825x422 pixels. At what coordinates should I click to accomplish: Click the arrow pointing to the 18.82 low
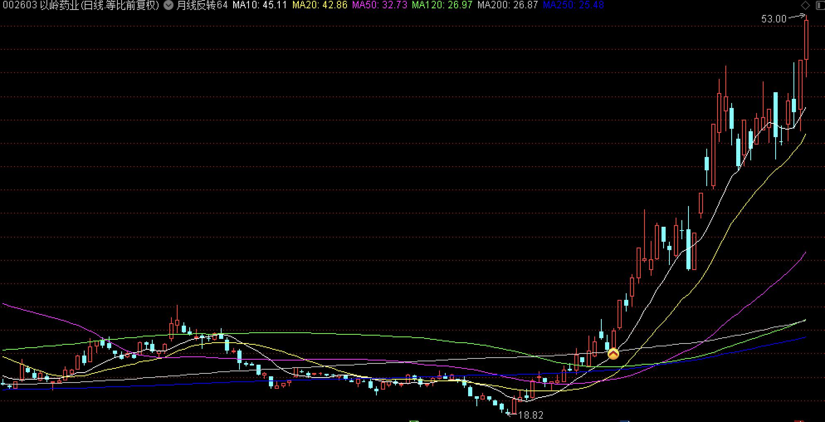[509, 413]
